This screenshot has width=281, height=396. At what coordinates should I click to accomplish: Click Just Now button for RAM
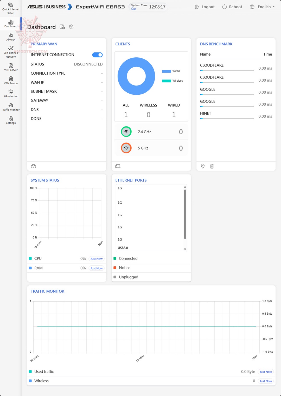[x=97, y=268]
